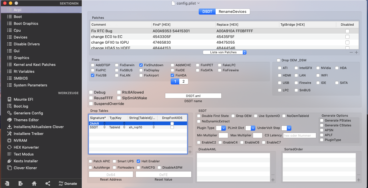Add a DisableAML entry with plus
Image resolution: width=368 pixels, height=188 pixels.
[273, 180]
